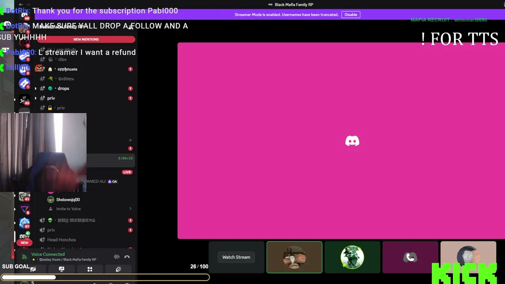
Task: Disable Streamer Mode
Action: [x=351, y=15]
